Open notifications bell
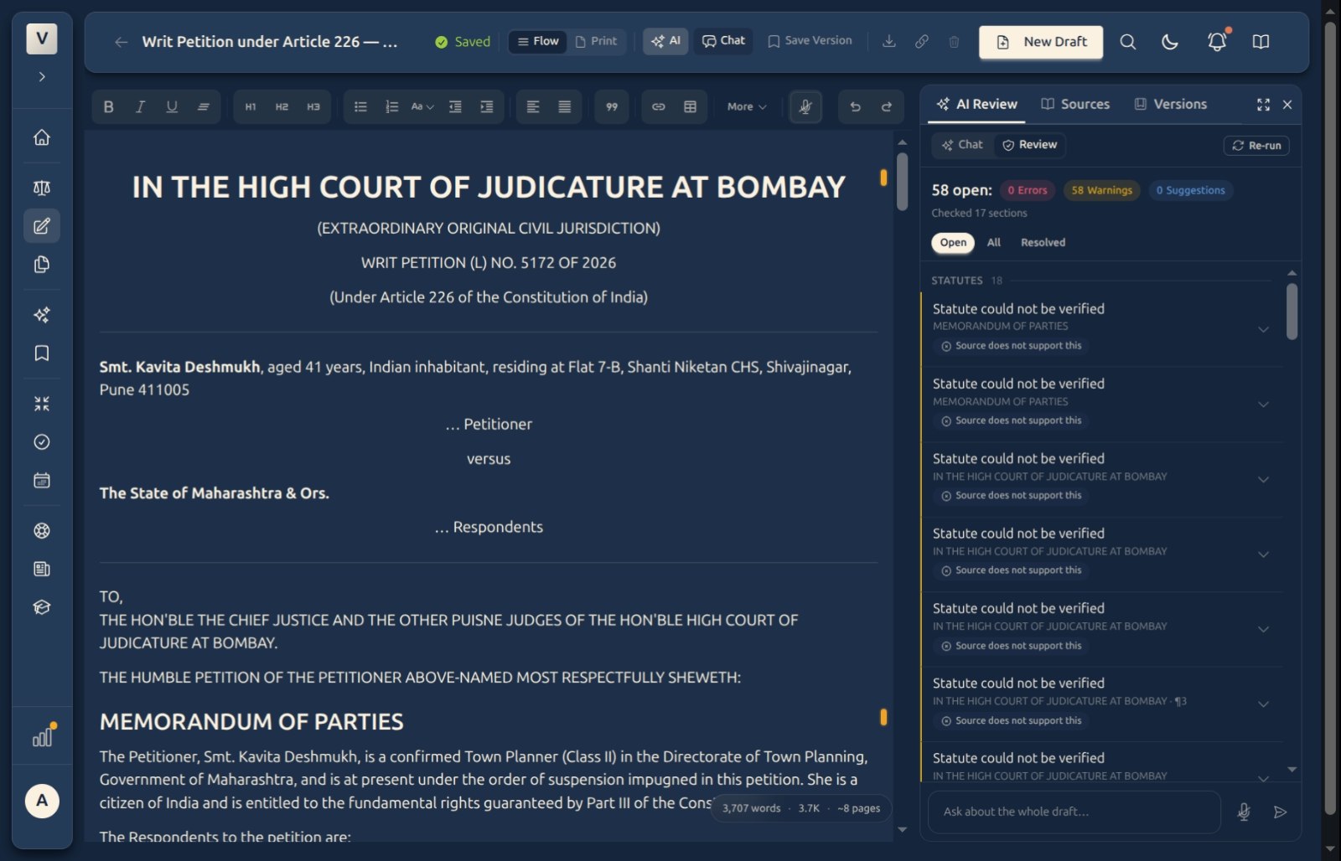 click(1216, 41)
